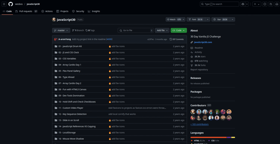Image resolution: width=280 pixels, height=144 pixels.
Task: Open the issues icon in header
Action: pos(265,4)
